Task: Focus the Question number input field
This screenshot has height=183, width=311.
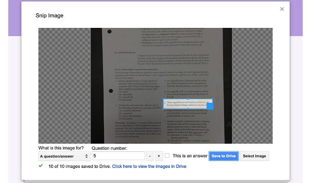Action: pyautogui.click(x=118, y=156)
